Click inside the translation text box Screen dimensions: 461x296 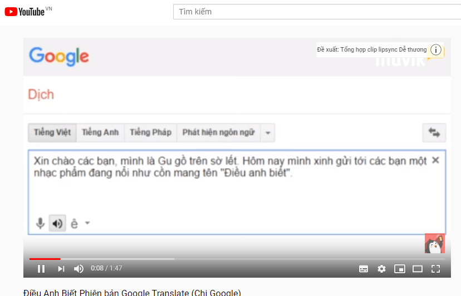pos(237,192)
